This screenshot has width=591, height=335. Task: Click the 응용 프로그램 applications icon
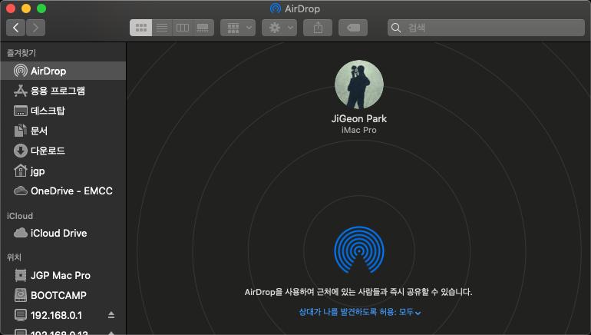21,91
